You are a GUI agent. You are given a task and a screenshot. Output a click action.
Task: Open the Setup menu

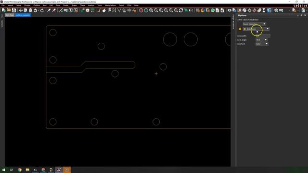[19, 5]
